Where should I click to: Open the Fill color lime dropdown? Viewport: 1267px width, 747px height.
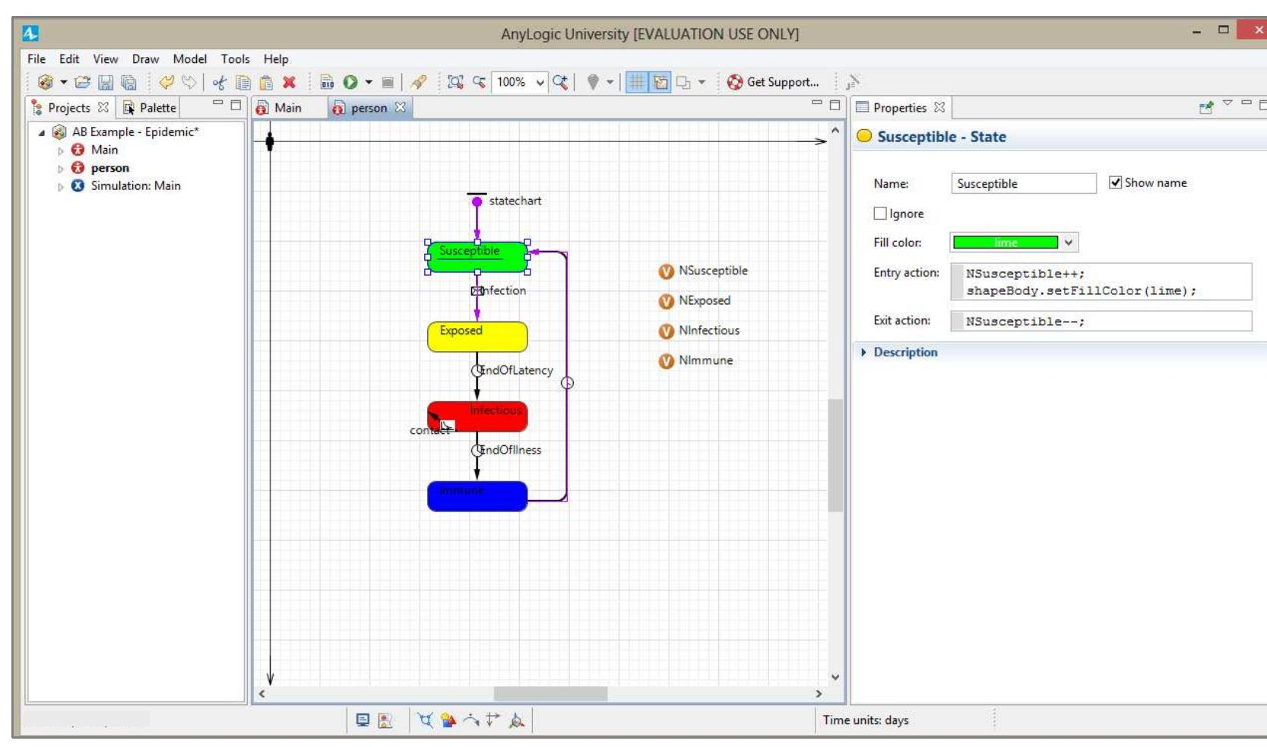(x=1069, y=242)
